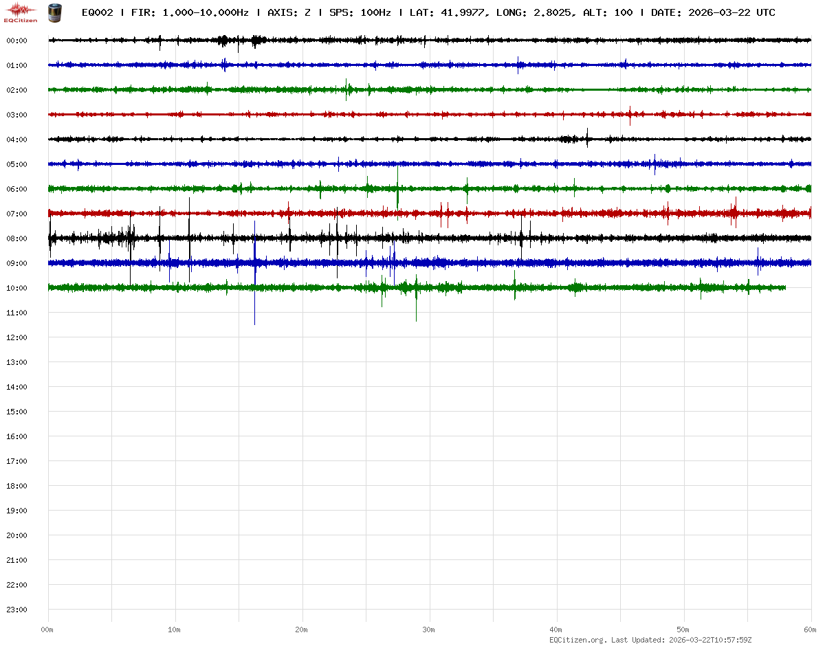The image size is (825, 646).
Task: Click the geophone sensor icon beside the logo
Action: pos(54,12)
